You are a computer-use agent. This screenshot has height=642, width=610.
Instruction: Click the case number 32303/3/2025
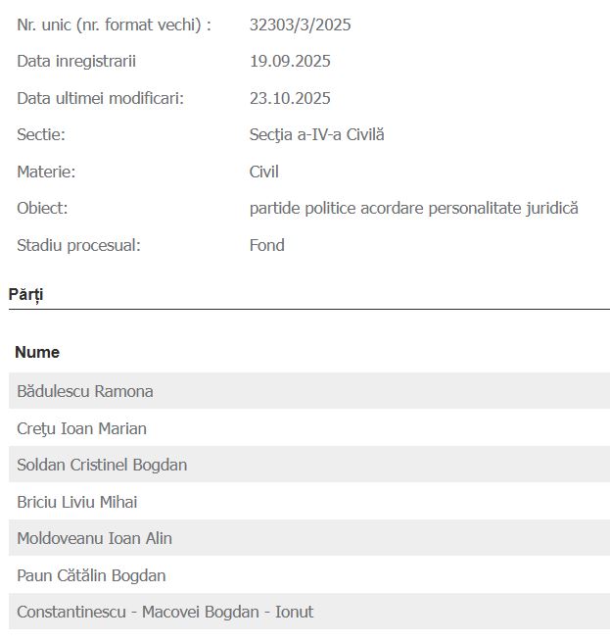(300, 25)
